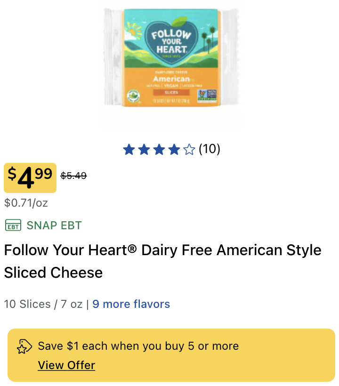Expand the 9 more flavors options
The width and height of the screenshot is (339, 386).
point(131,304)
